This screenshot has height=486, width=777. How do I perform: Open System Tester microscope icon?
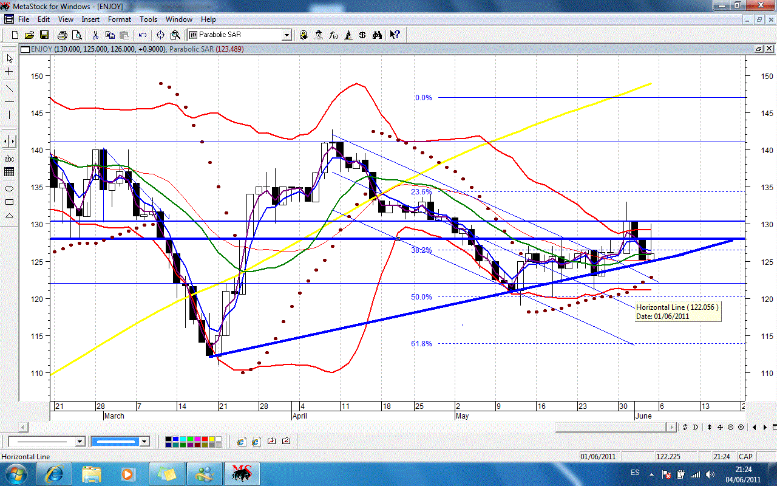tap(348, 35)
